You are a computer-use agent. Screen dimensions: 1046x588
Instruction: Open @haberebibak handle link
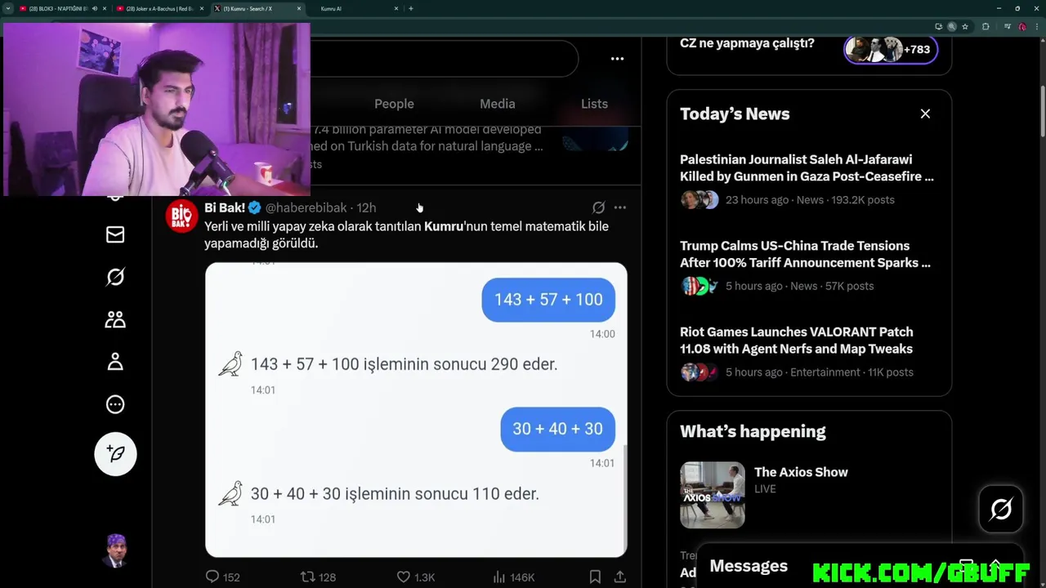(x=306, y=207)
